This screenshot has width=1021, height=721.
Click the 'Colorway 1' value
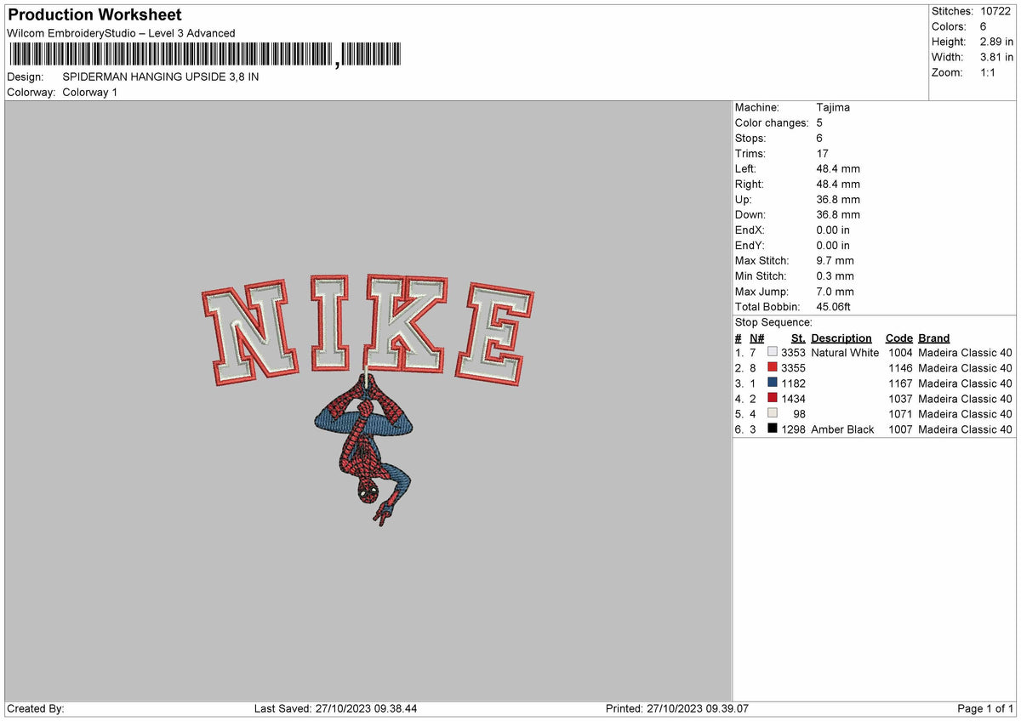(x=90, y=92)
